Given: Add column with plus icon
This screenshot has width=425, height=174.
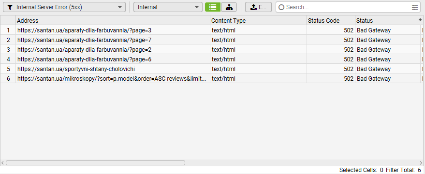Looking at the screenshot, I should click(420, 20).
